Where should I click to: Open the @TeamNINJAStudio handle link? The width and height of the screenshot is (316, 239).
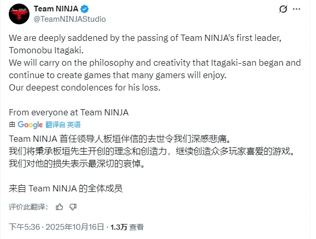tap(69, 19)
